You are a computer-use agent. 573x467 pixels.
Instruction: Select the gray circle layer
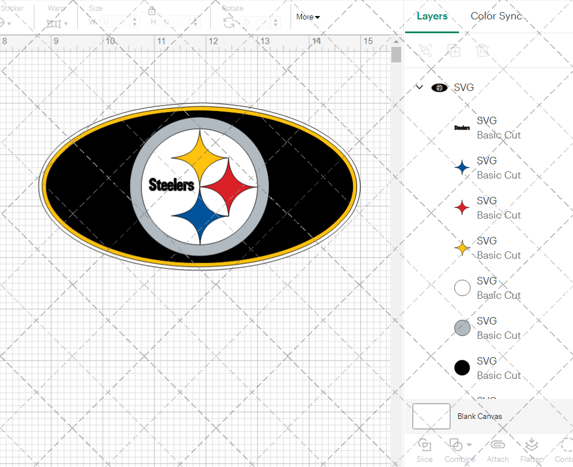click(489, 329)
